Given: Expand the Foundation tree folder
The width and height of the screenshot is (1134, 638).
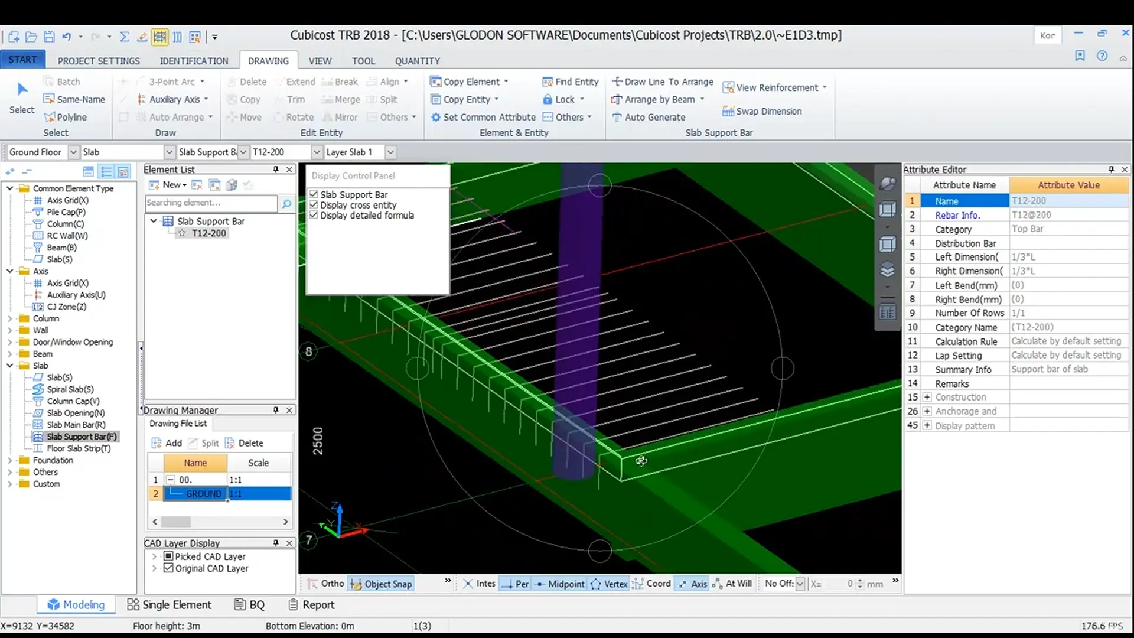Looking at the screenshot, I should pyautogui.click(x=9, y=460).
